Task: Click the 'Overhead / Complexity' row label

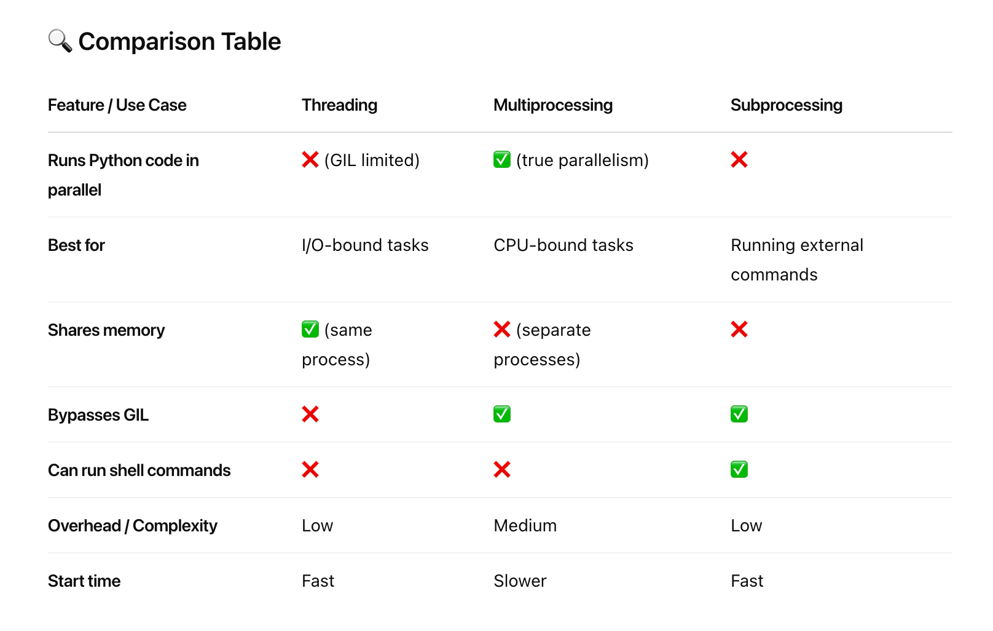Action: coord(133,526)
